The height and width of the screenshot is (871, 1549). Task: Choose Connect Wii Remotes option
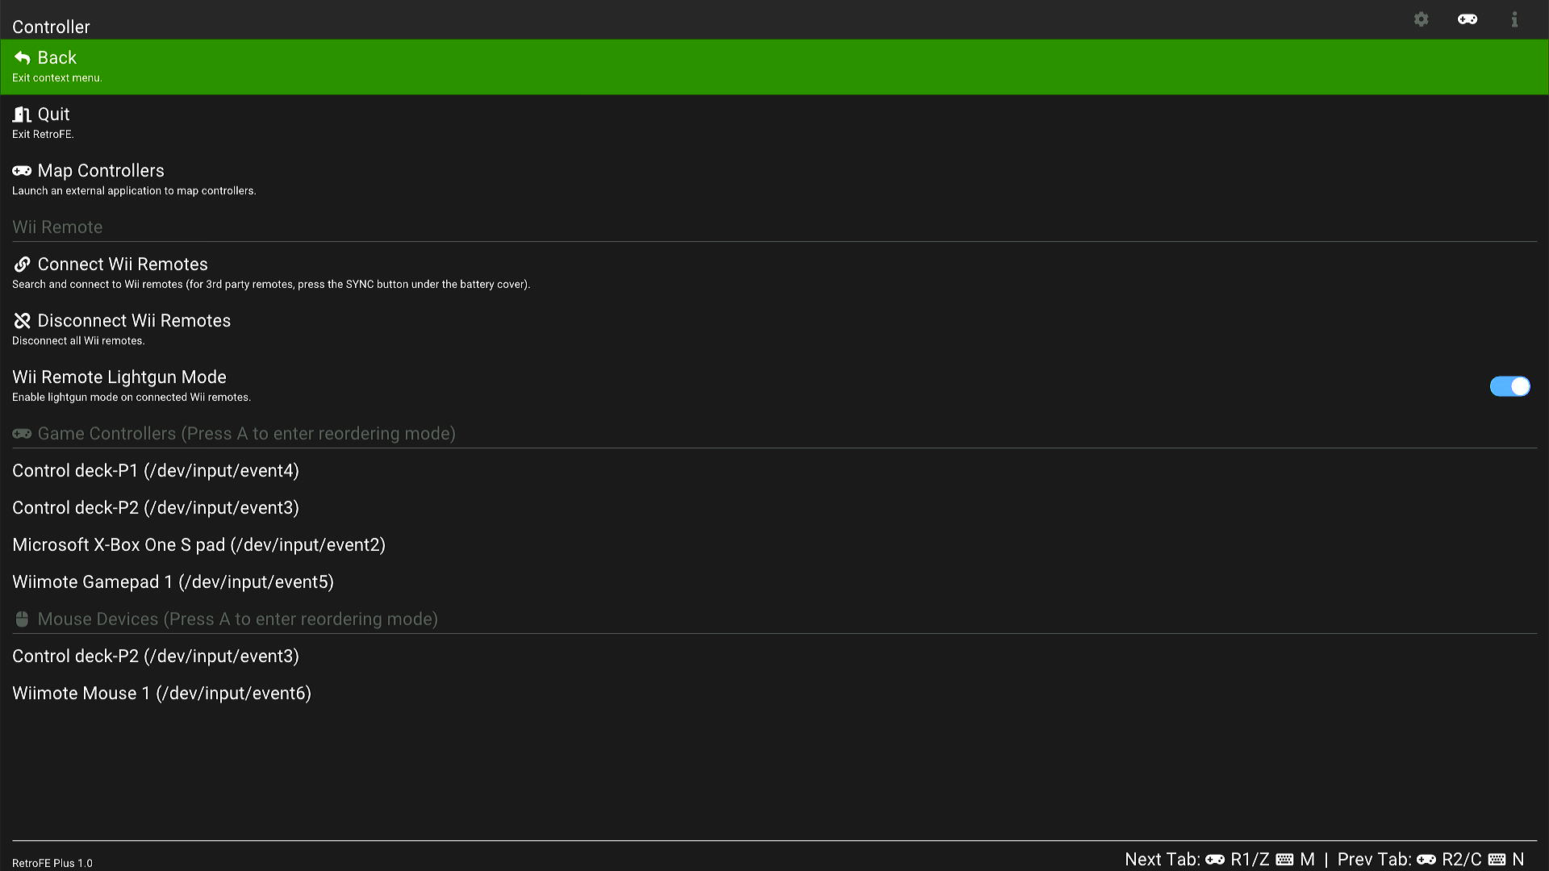pos(123,265)
